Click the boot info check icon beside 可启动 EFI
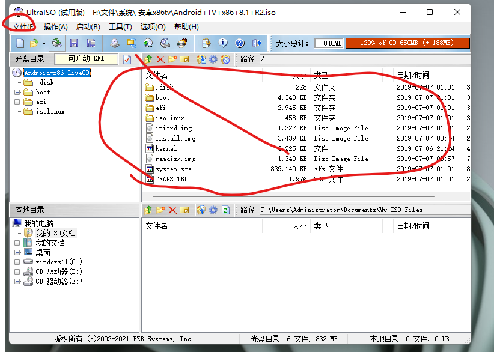The width and height of the screenshot is (494, 352). 127,59
